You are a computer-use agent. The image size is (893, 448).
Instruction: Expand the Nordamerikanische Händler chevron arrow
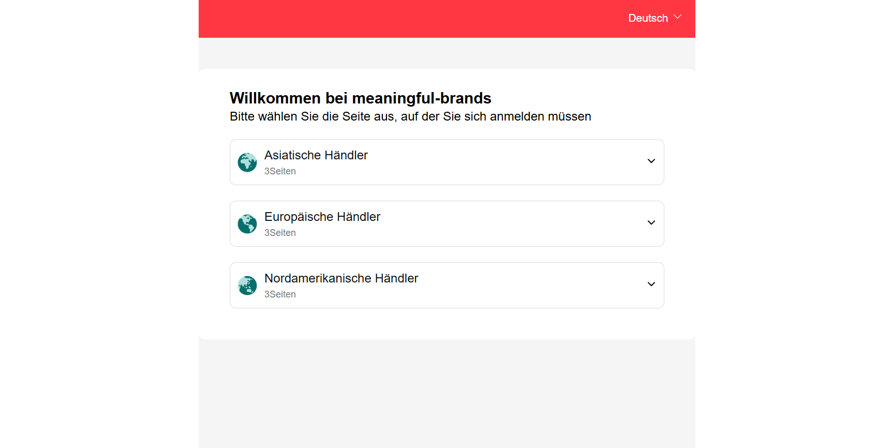click(x=651, y=285)
